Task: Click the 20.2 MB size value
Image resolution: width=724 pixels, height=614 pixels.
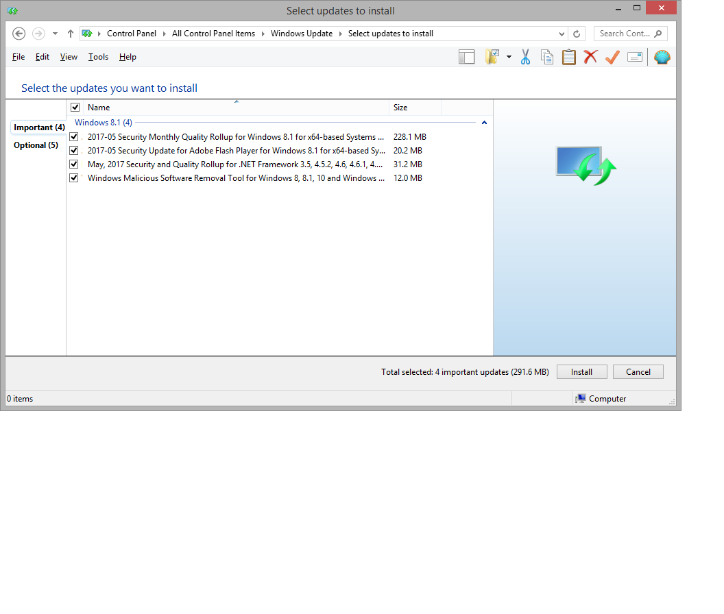Action: (x=408, y=151)
